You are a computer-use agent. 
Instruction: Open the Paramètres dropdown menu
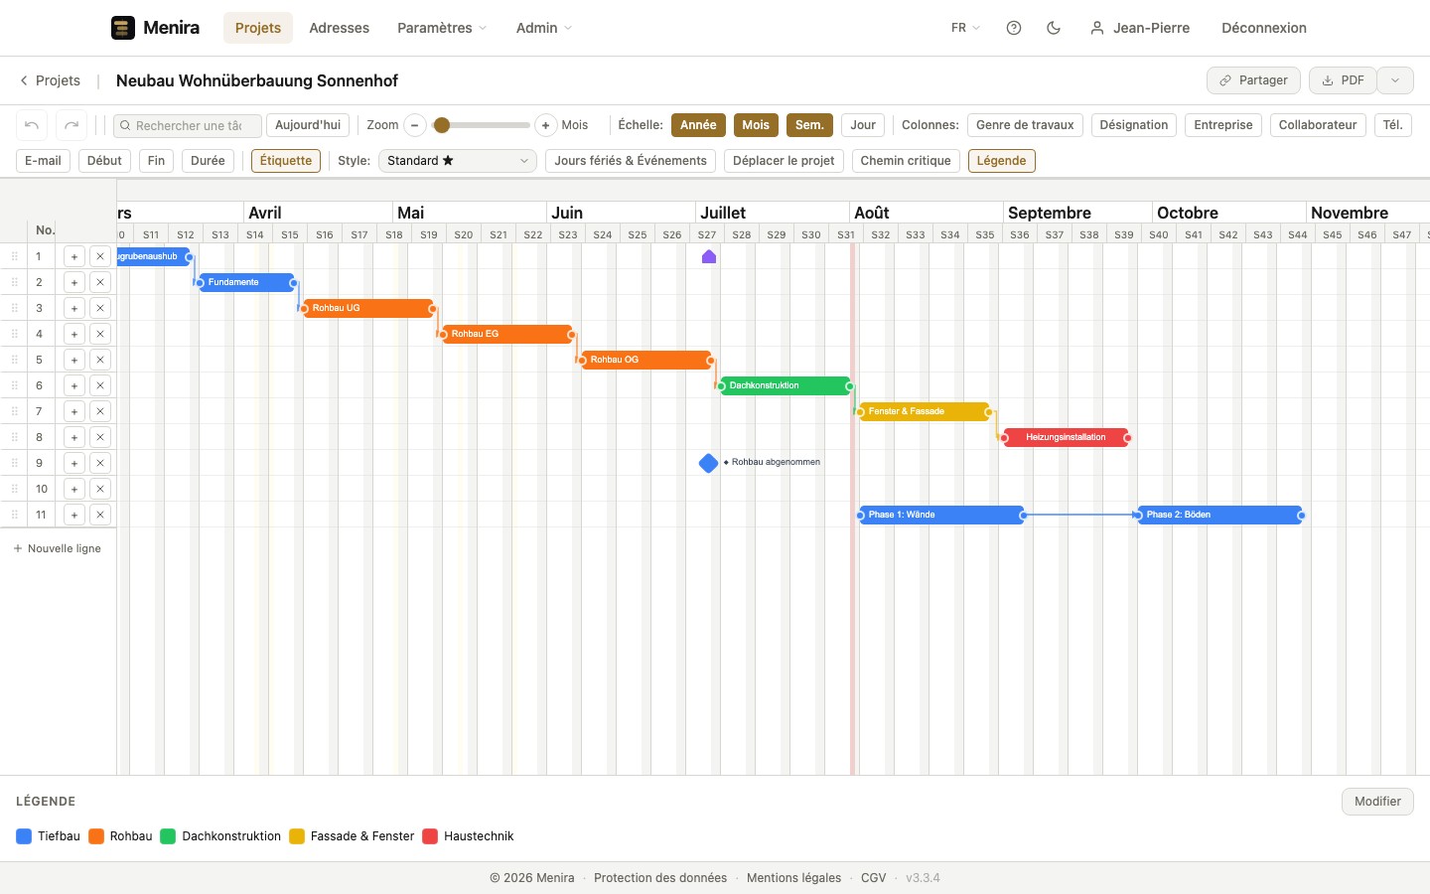[442, 28]
